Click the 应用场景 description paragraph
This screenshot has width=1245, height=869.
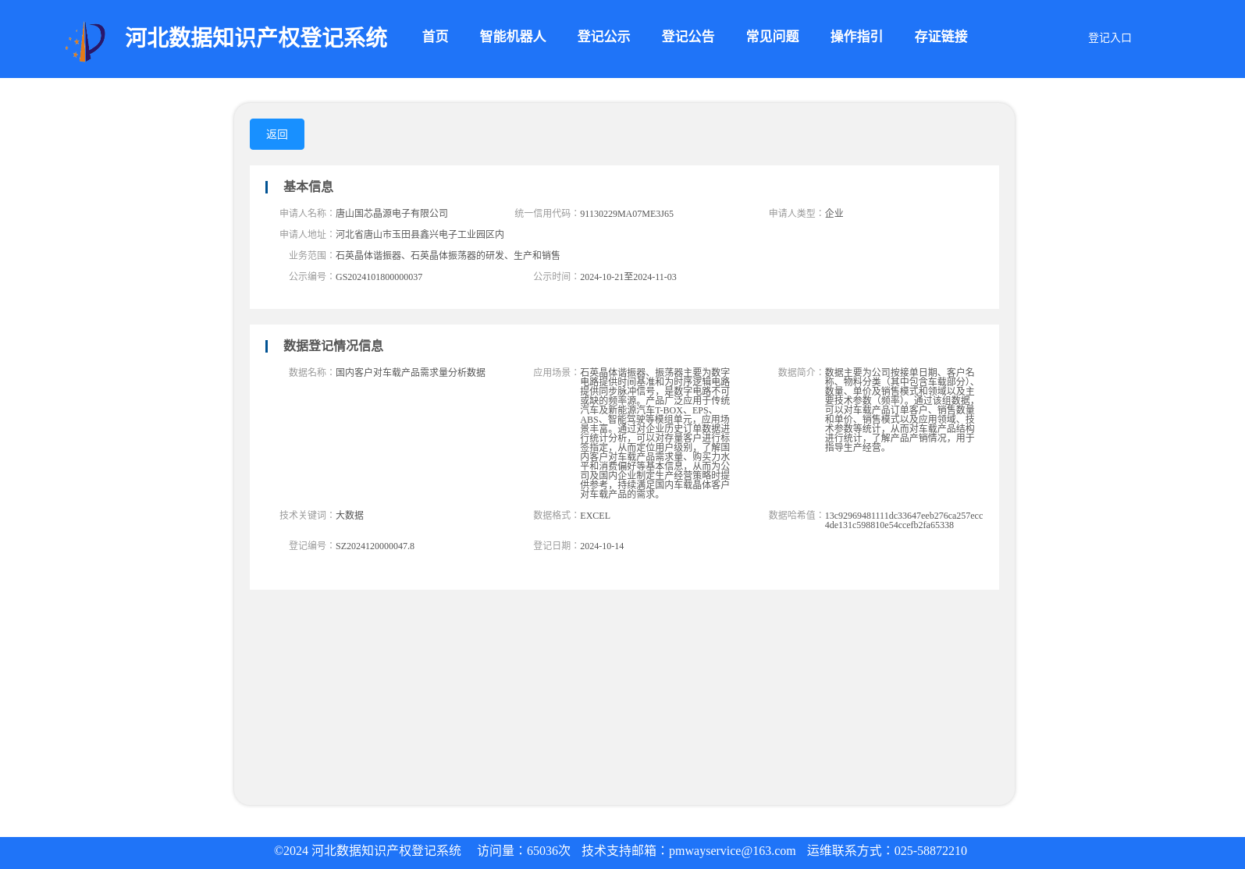coord(655,433)
